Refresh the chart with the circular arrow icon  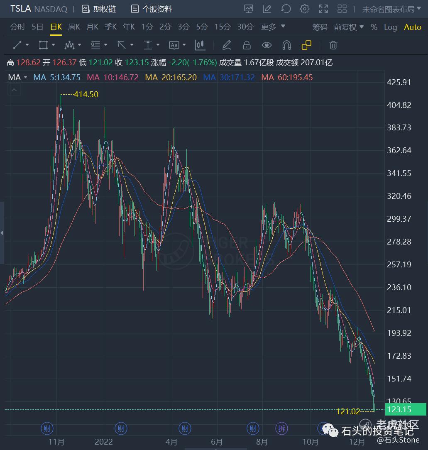(286, 9)
